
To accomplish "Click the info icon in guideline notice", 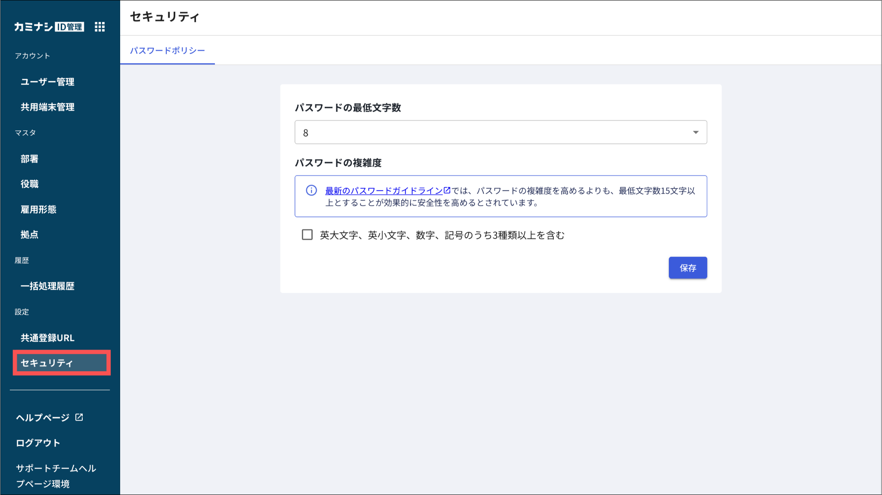I will [311, 191].
